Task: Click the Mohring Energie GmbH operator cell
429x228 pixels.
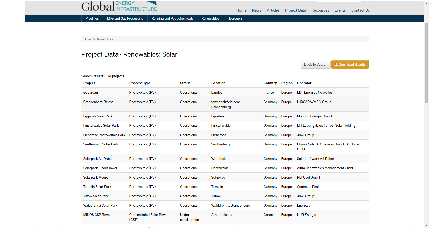Action: click(x=314, y=116)
